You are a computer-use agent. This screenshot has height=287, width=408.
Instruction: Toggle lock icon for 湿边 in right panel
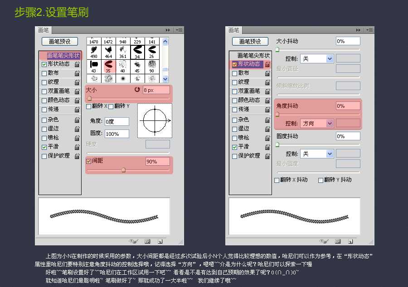coord(267,129)
